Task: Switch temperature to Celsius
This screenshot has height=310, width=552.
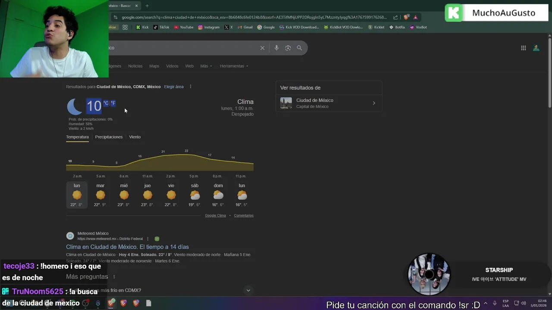Action: pos(106,103)
